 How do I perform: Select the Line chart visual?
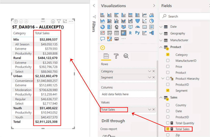tap(145, 15)
